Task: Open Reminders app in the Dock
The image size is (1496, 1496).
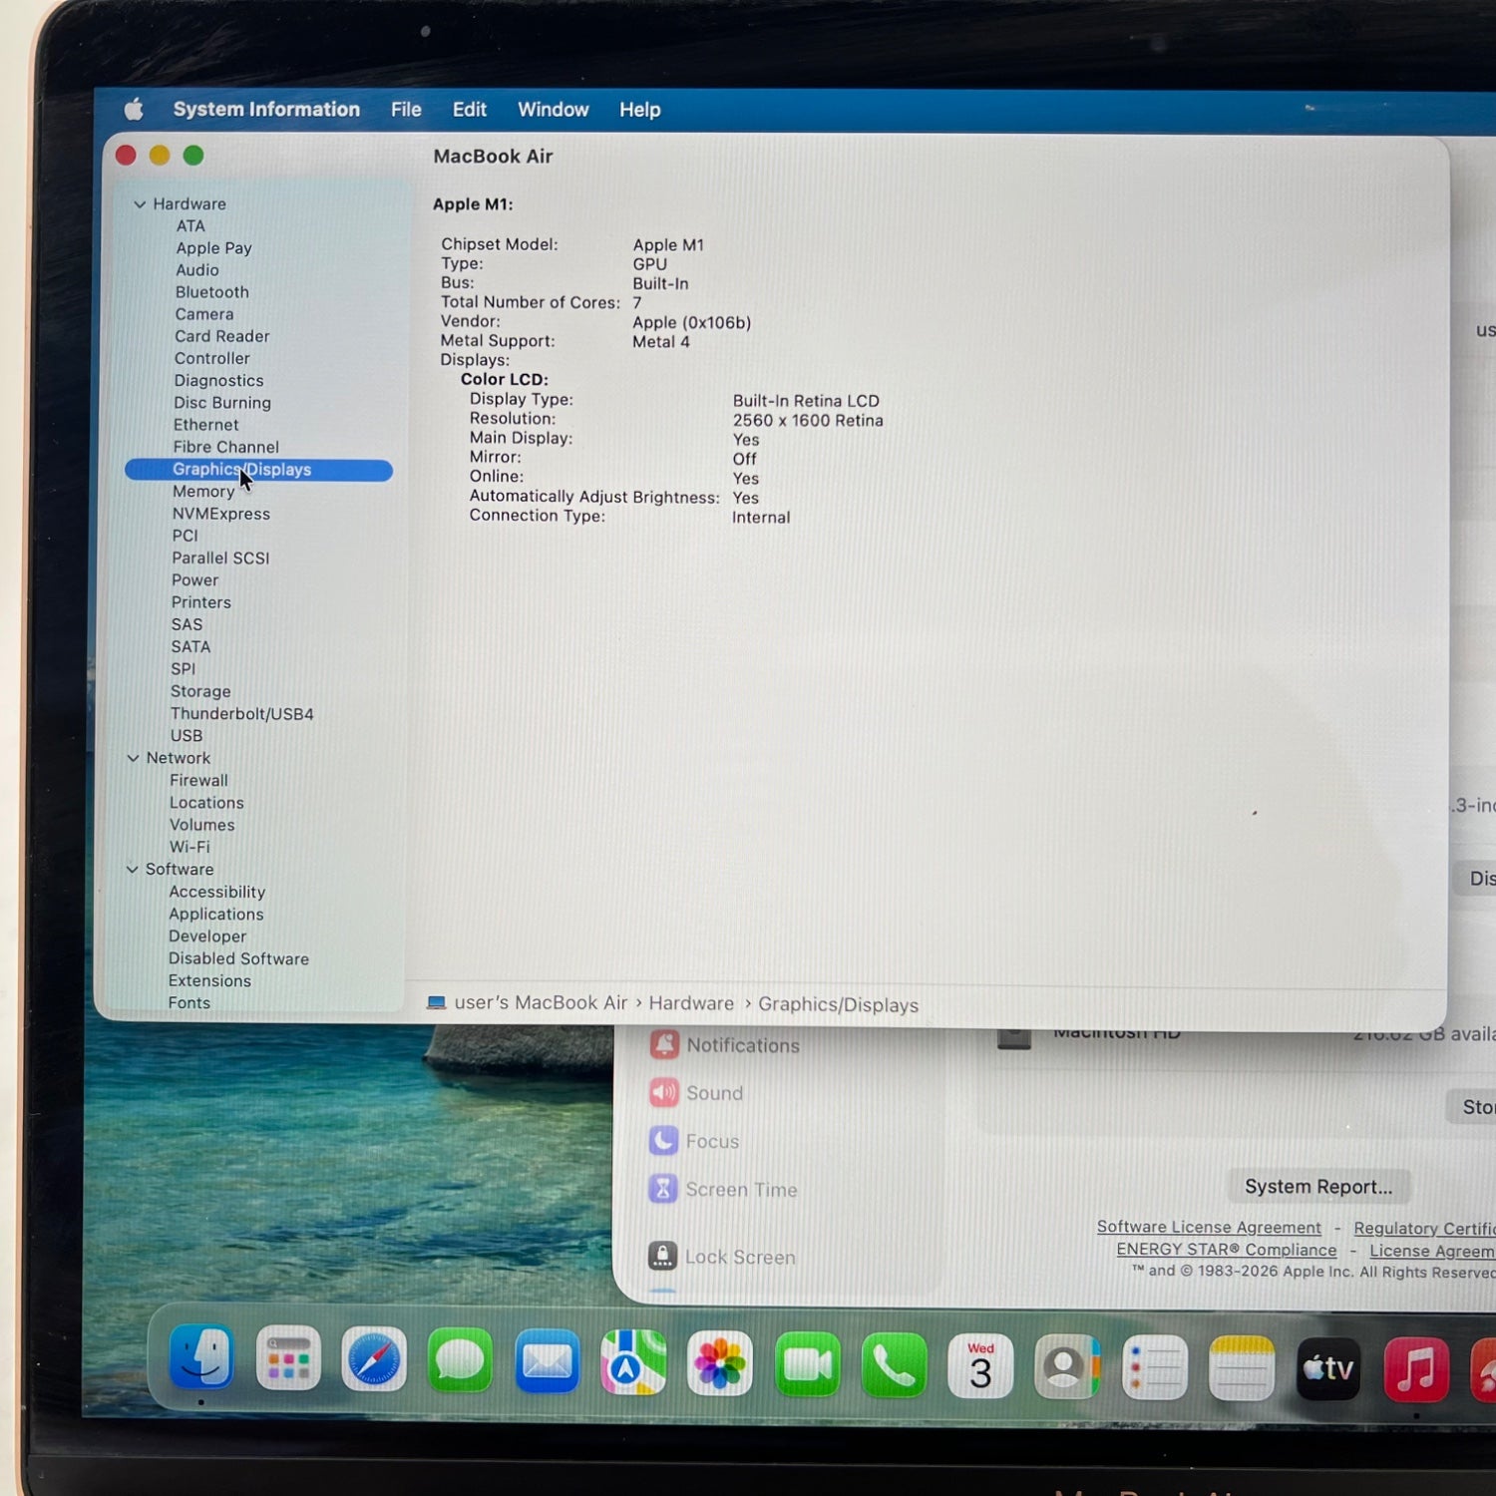Action: tap(1155, 1368)
